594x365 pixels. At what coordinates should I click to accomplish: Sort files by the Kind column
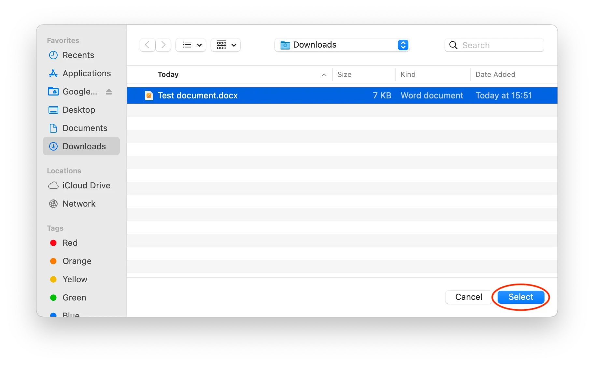coord(408,74)
